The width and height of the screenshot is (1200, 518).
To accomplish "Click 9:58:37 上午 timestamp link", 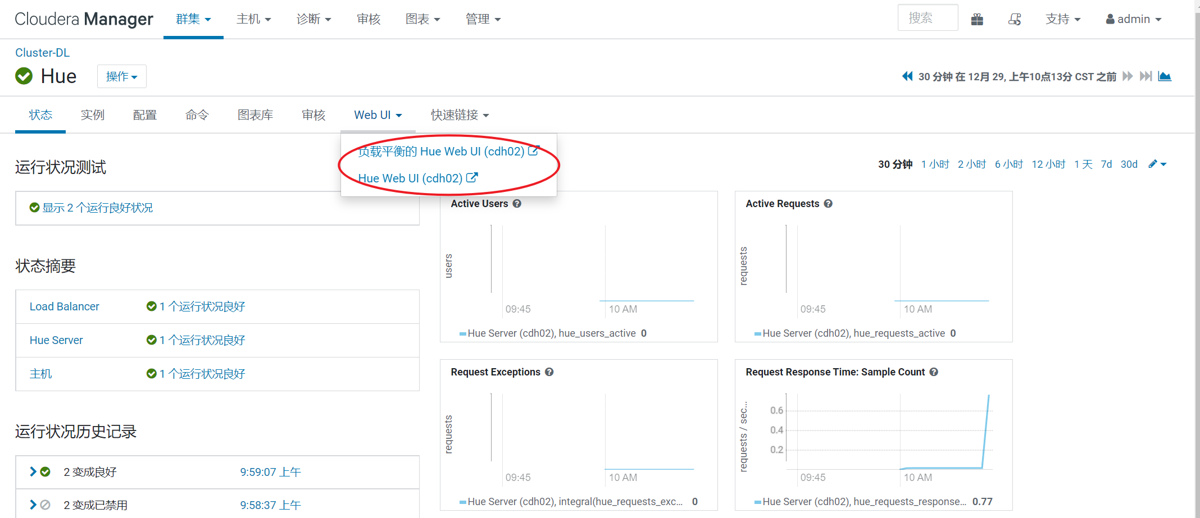I will coord(271,505).
